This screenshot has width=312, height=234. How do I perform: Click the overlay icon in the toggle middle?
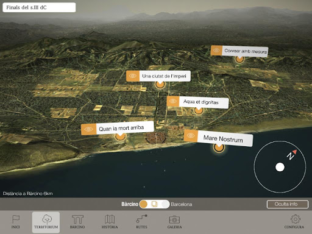pos(154,204)
